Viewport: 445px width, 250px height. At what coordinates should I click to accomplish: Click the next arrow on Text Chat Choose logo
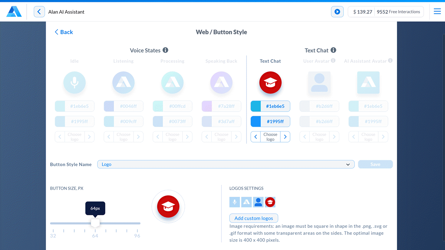click(x=285, y=137)
